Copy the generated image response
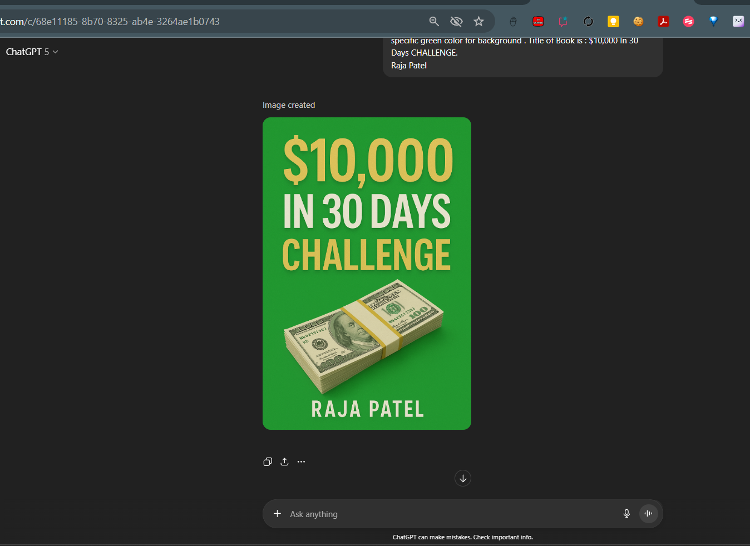The image size is (750, 546). pos(268,461)
